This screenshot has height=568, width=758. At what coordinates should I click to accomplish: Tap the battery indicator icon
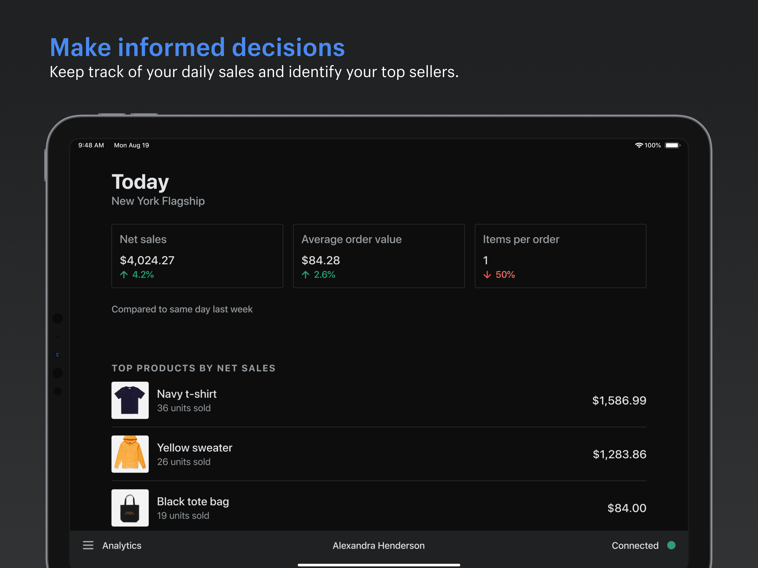672,145
